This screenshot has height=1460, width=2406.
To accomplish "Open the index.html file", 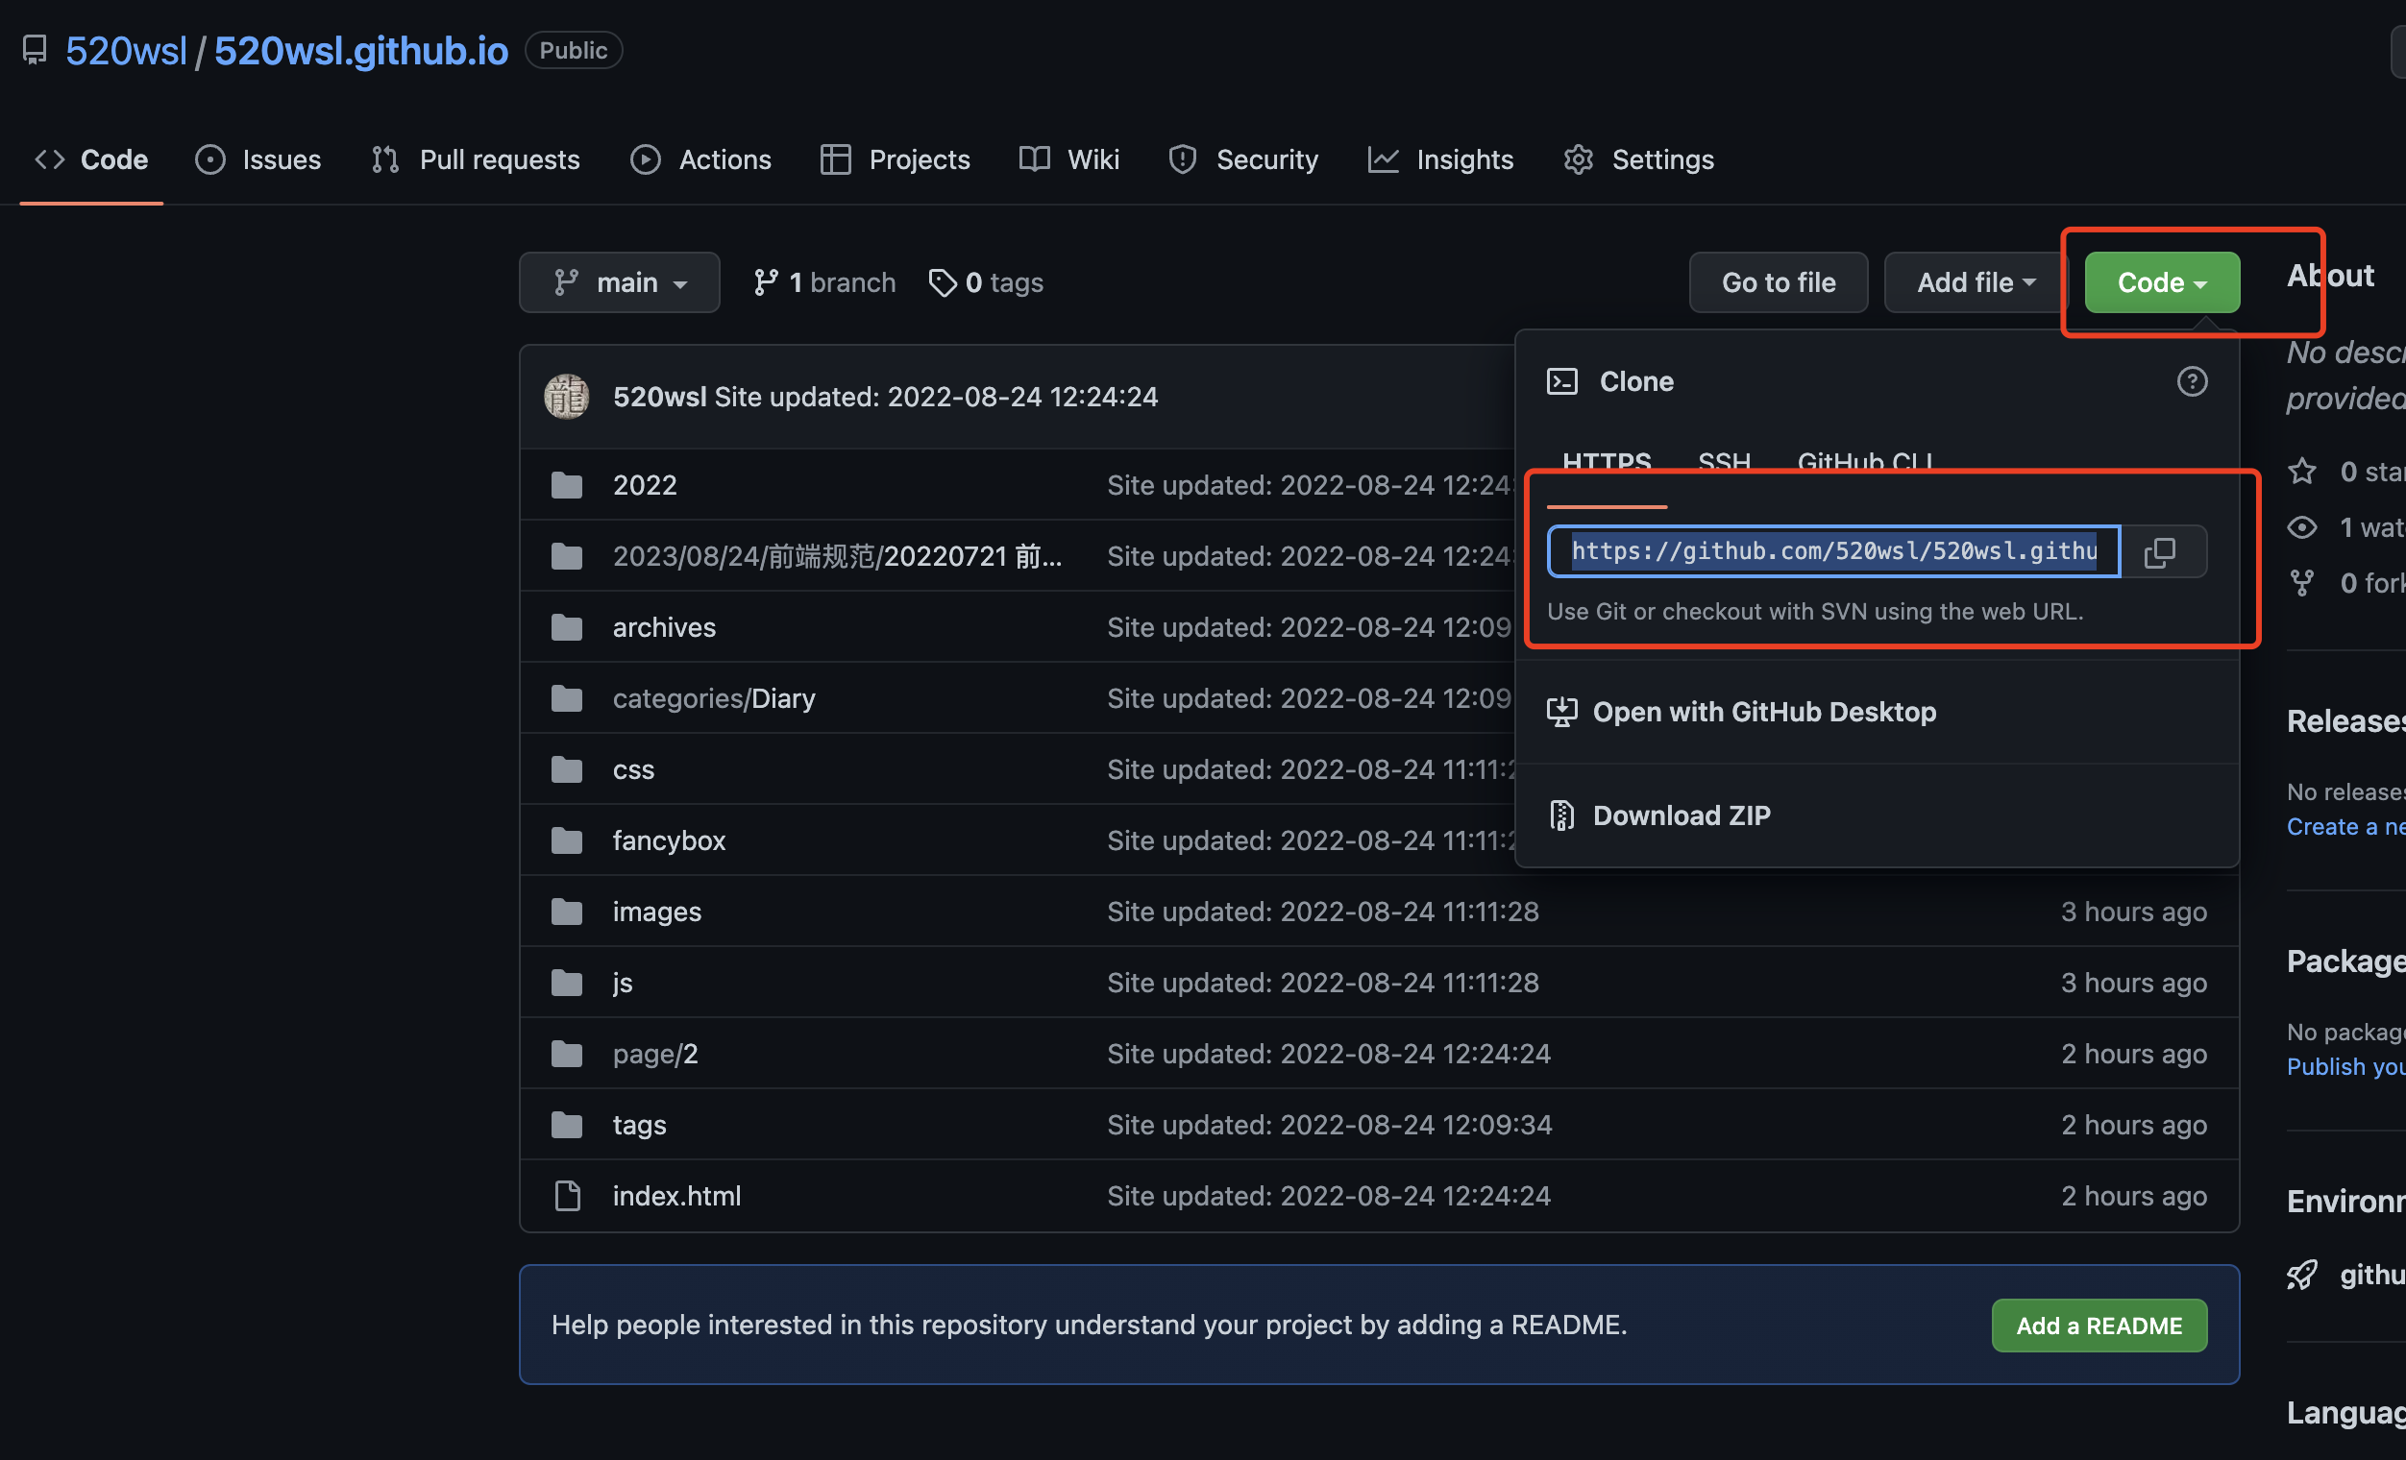I will pos(676,1196).
